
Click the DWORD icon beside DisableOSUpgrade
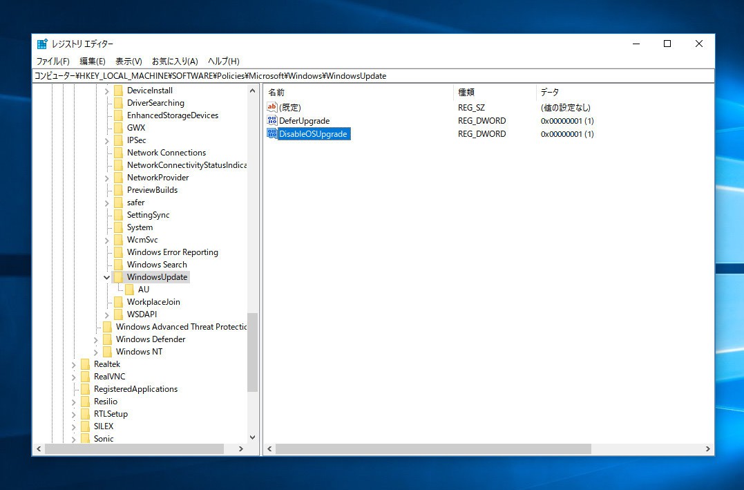point(271,134)
